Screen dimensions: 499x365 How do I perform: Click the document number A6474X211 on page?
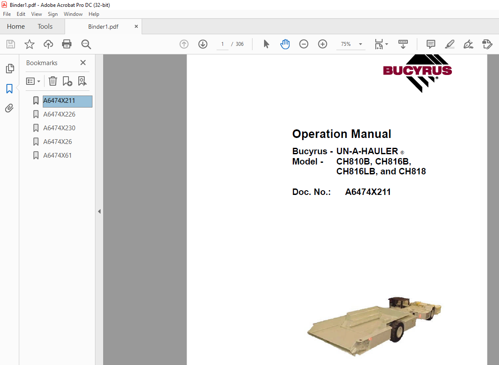pyautogui.click(x=368, y=192)
